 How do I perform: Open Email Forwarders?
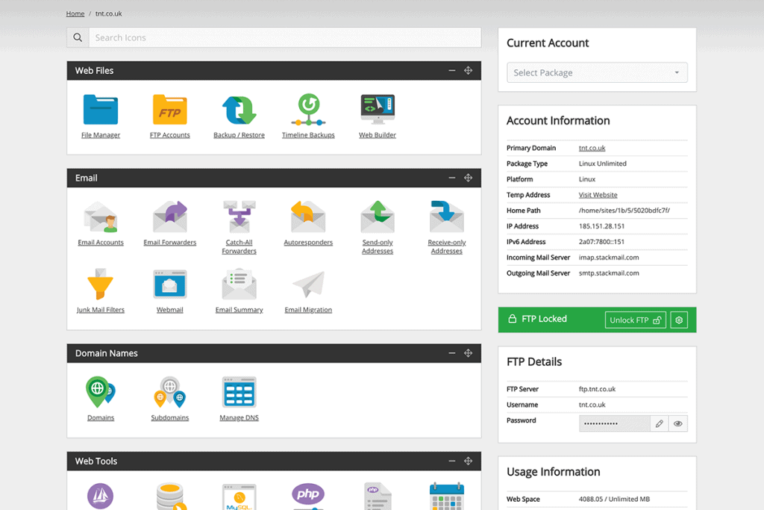169,219
